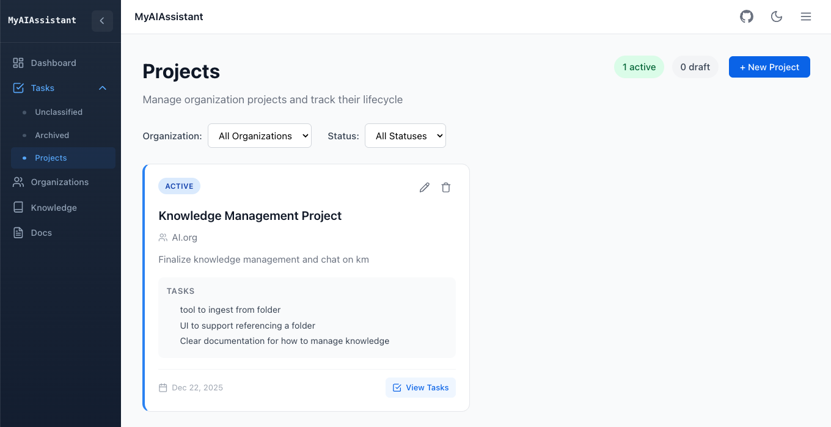Viewport: 831px width, 427px height.
Task: Click the Docs file icon in sidebar
Action: point(18,233)
